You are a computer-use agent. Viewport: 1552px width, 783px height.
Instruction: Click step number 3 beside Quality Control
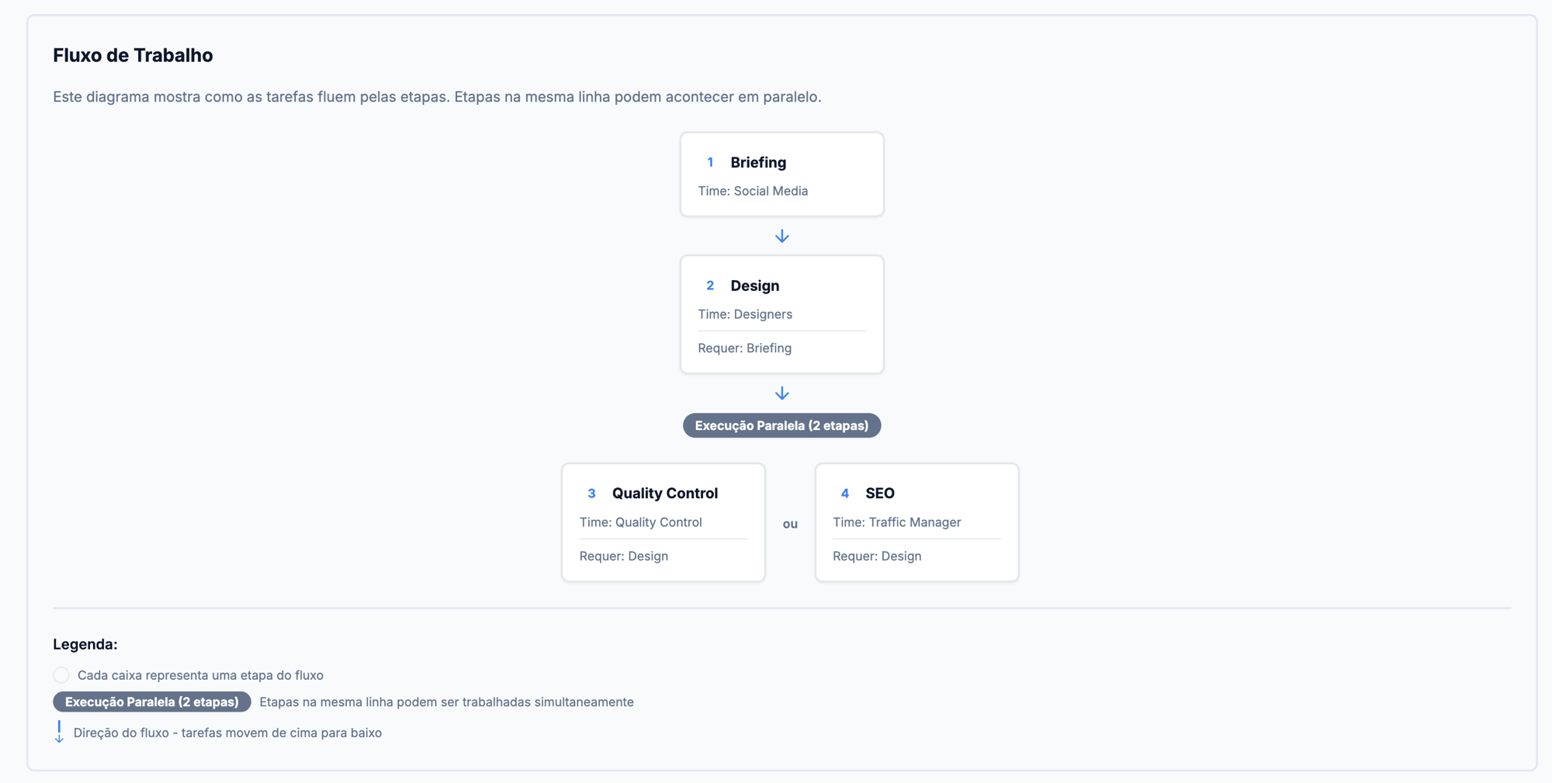coord(591,494)
